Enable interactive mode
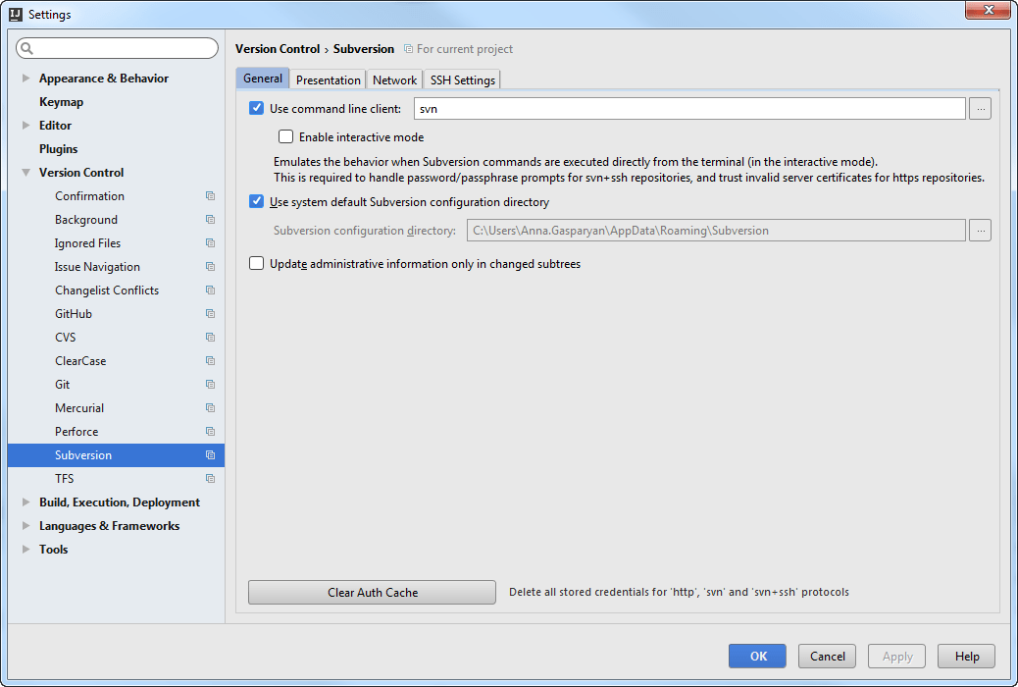The image size is (1018, 687). click(x=284, y=136)
